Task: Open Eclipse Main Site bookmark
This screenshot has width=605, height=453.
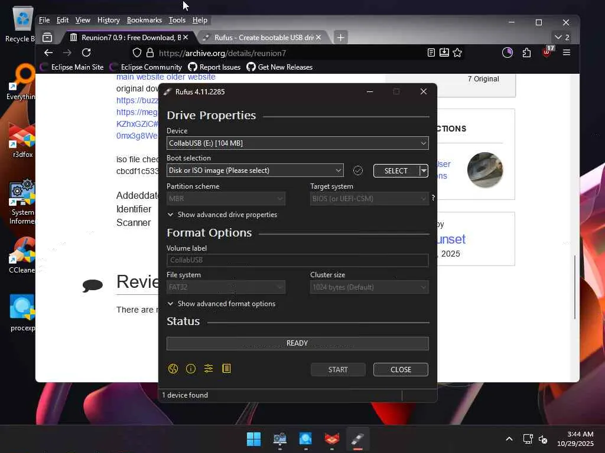Action: tap(72, 67)
